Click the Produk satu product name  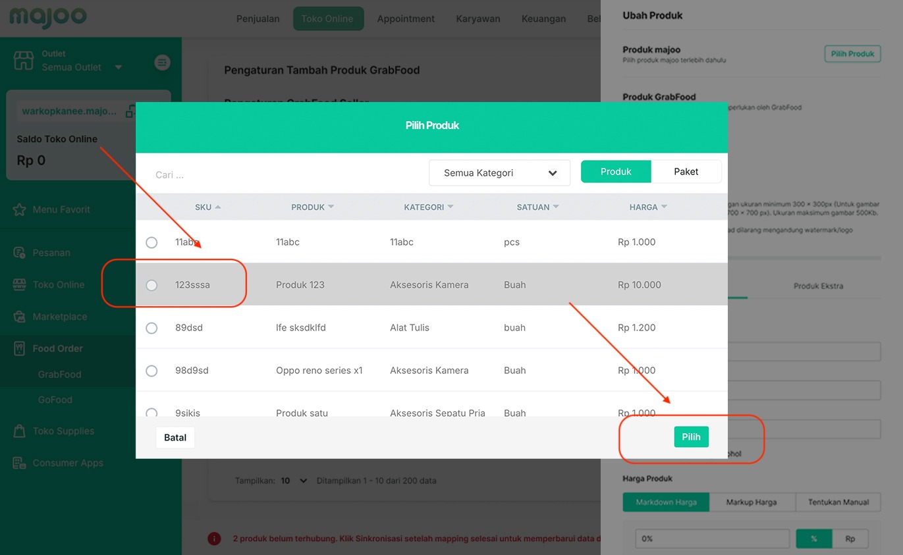click(x=302, y=413)
